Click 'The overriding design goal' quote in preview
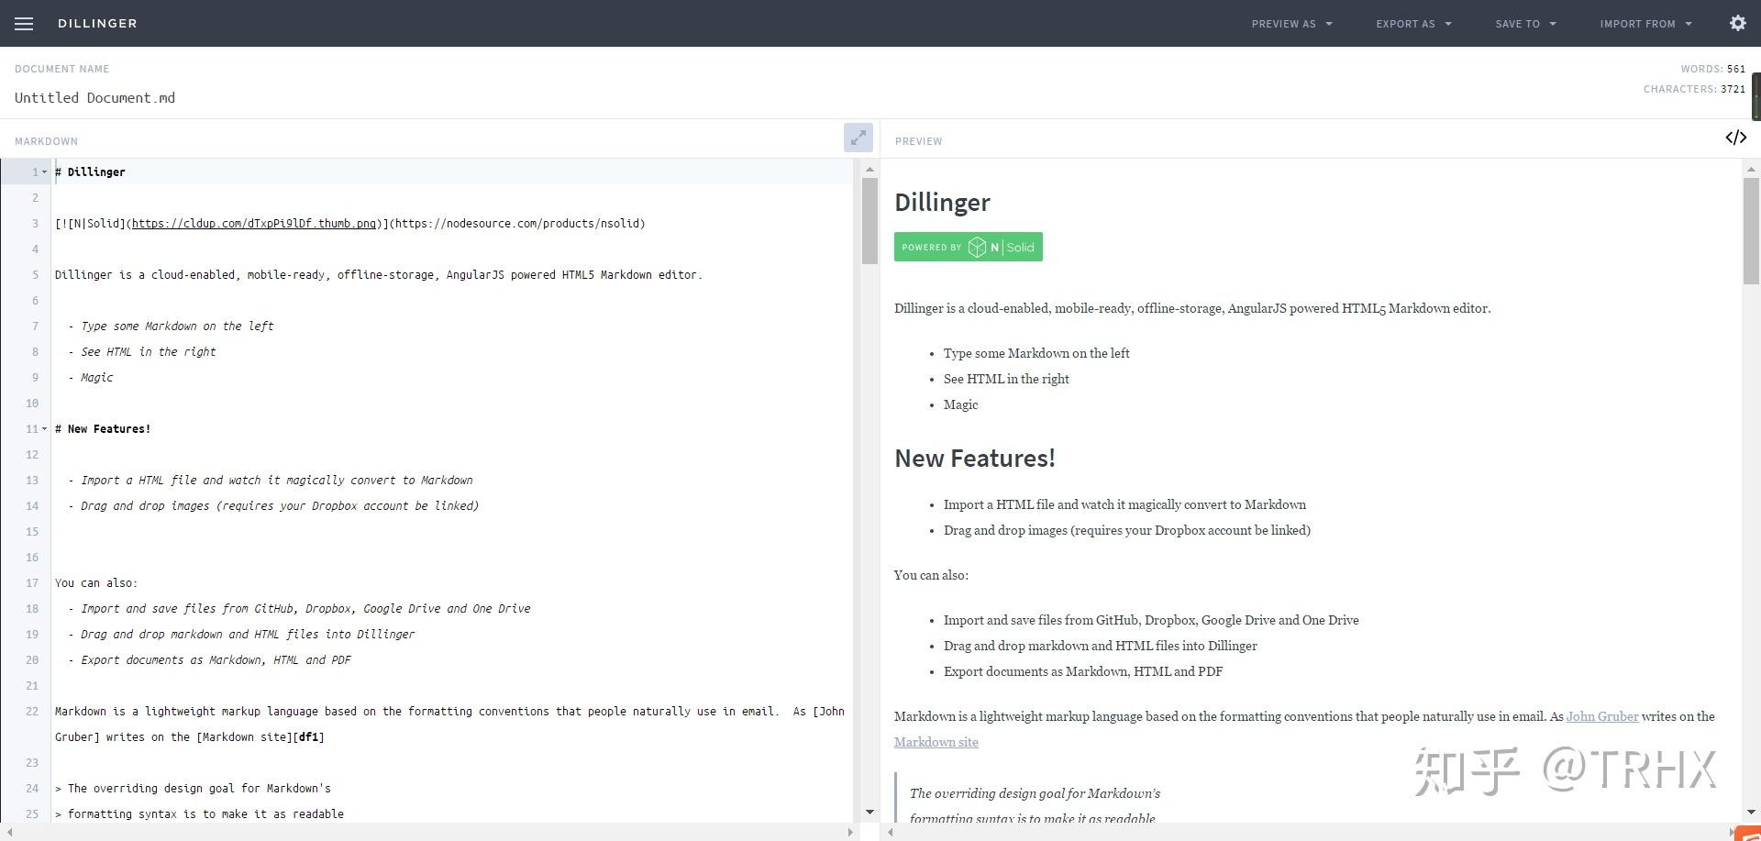Image resolution: width=1761 pixels, height=841 pixels. pos(1035,794)
